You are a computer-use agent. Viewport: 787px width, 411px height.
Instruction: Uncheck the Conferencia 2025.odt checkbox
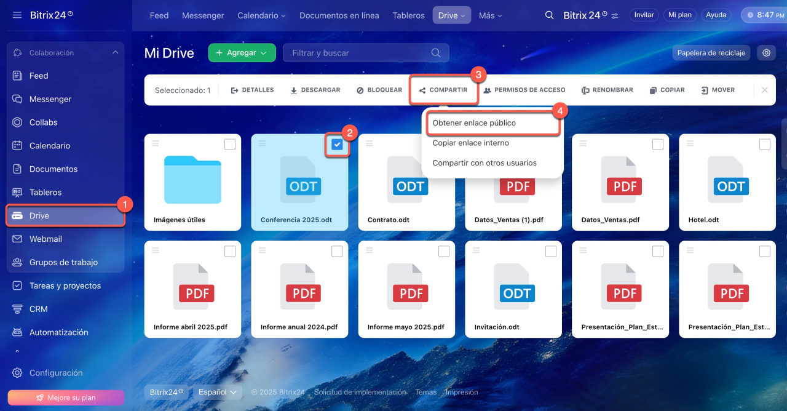click(x=337, y=145)
